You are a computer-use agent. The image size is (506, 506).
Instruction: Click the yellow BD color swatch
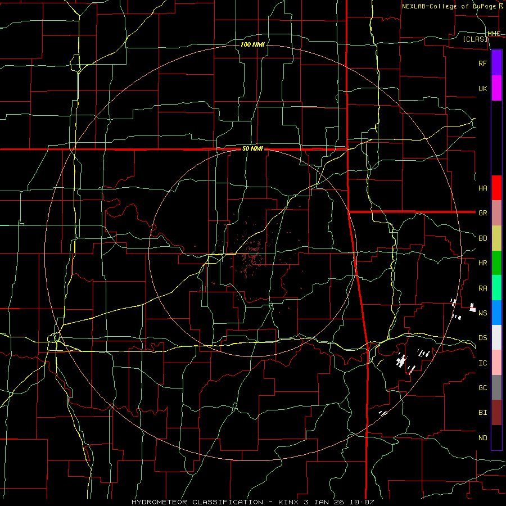tap(496, 238)
